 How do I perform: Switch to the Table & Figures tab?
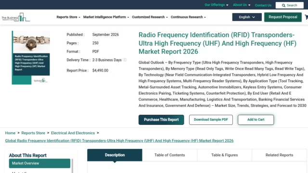[x=225, y=155]
